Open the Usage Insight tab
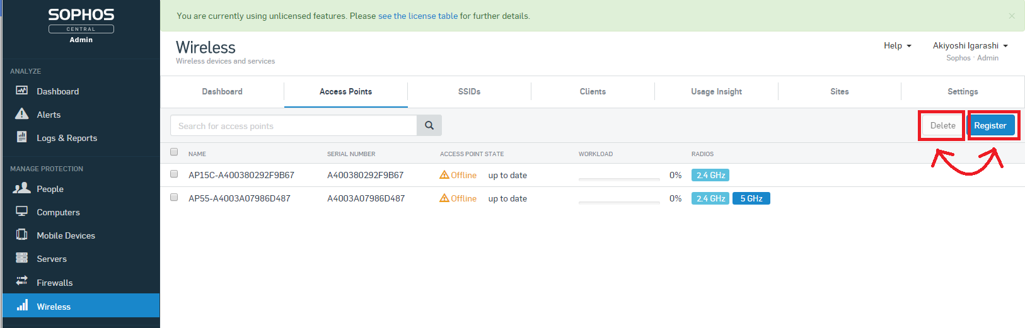 click(x=716, y=91)
